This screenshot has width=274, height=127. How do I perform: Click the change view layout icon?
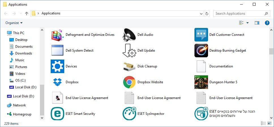click(241, 23)
